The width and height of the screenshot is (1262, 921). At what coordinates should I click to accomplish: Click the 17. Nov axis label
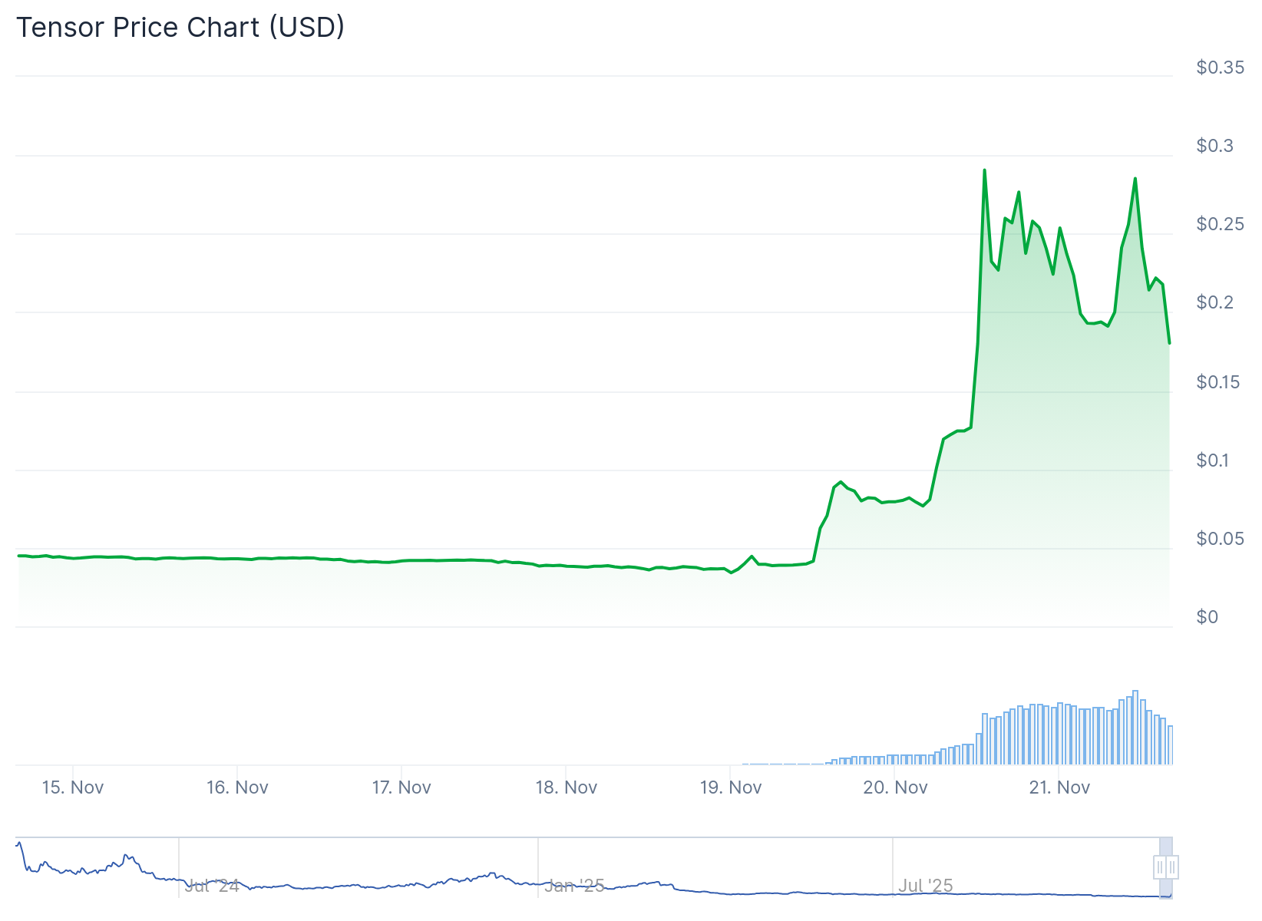point(401,787)
